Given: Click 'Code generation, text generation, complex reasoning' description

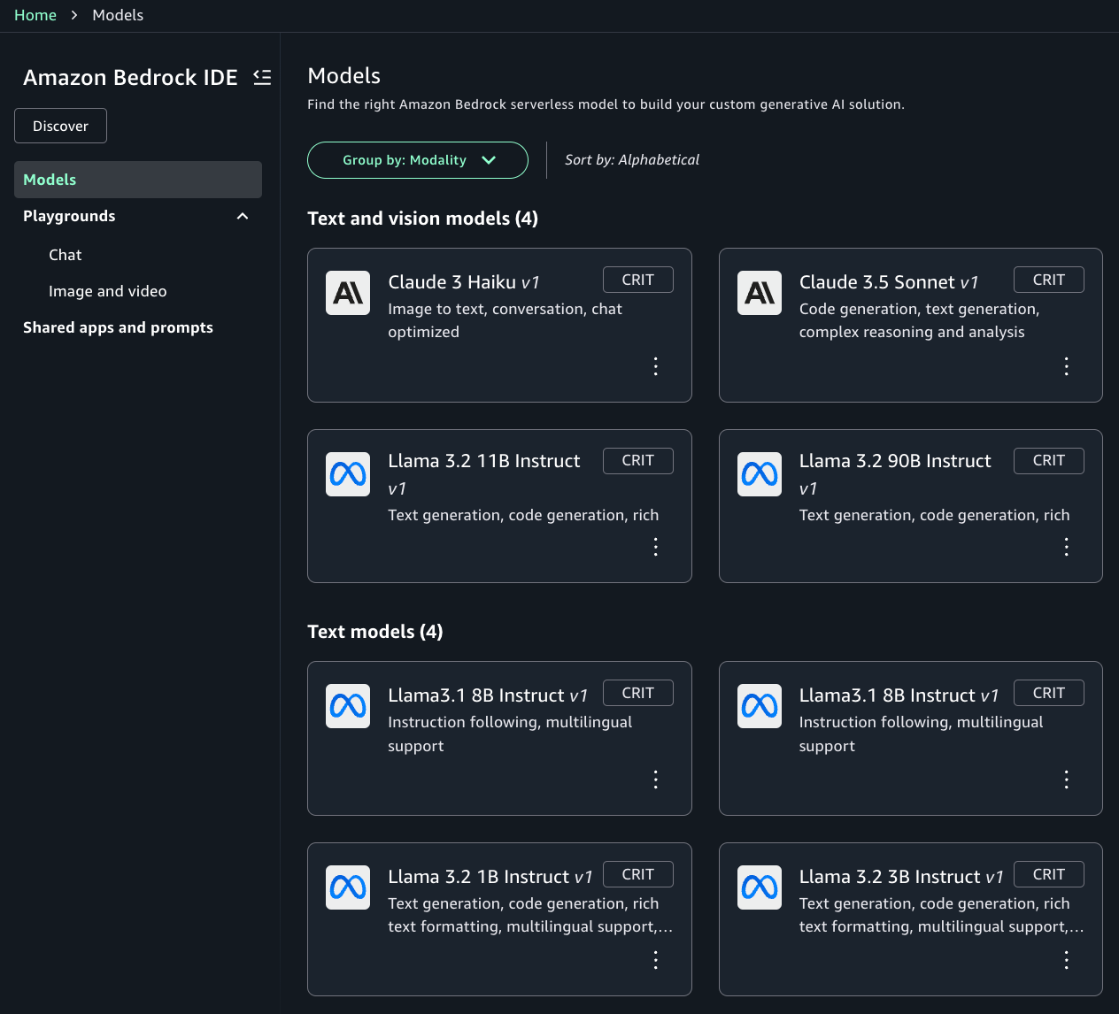Looking at the screenshot, I should [x=919, y=320].
